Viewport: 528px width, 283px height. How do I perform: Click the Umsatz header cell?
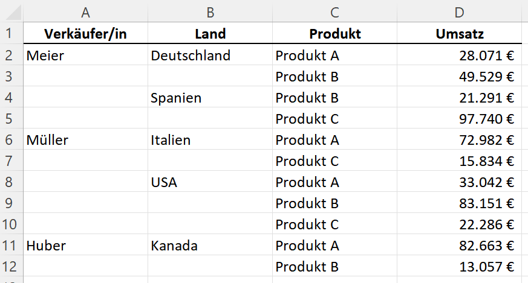click(x=459, y=33)
